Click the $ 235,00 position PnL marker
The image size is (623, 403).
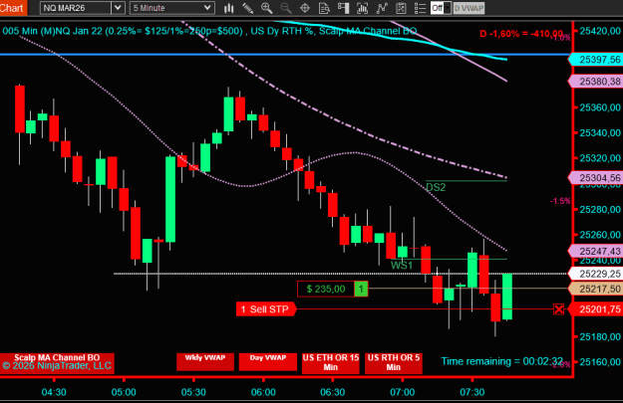pyautogui.click(x=326, y=289)
